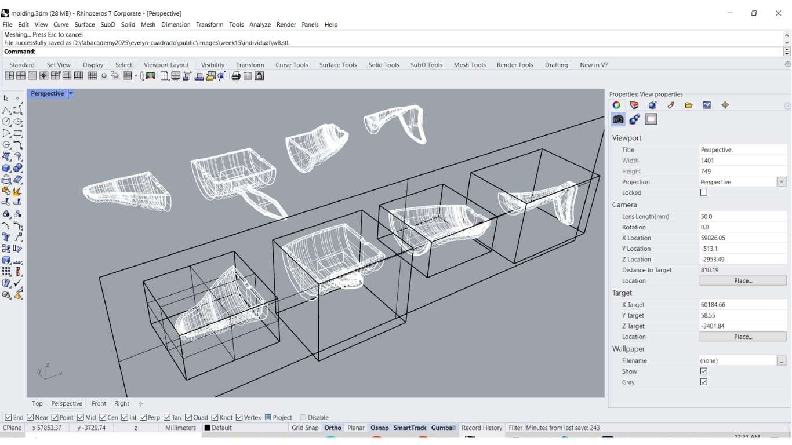This screenshot has width=792, height=445.
Task: Toggle Ortho mode in status bar
Action: (333, 428)
